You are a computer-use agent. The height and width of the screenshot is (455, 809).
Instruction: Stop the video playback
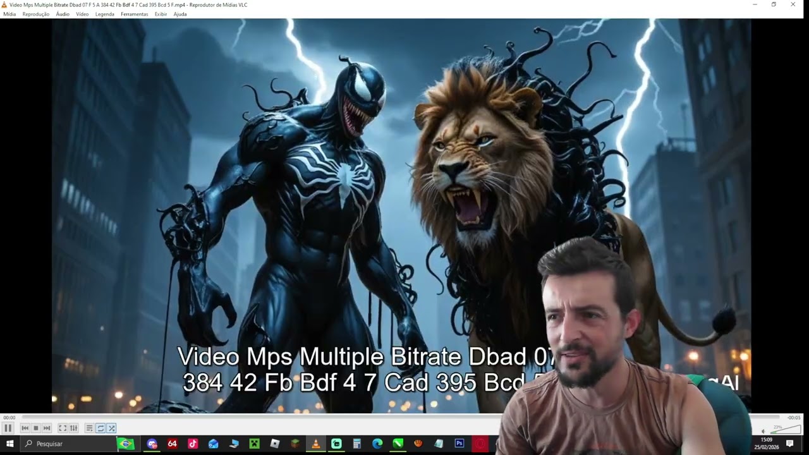pos(36,428)
